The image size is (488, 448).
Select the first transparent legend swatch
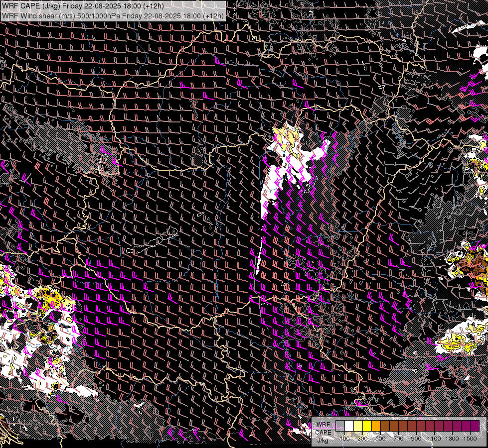(x=340, y=426)
